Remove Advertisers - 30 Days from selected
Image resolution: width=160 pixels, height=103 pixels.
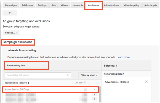coord(146,82)
